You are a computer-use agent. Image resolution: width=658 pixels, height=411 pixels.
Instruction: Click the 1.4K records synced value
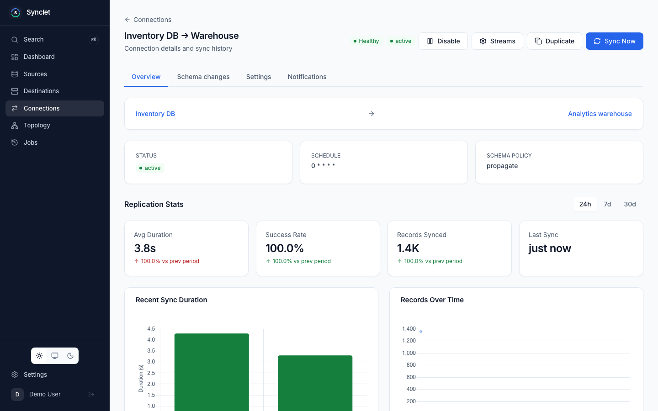pos(408,248)
